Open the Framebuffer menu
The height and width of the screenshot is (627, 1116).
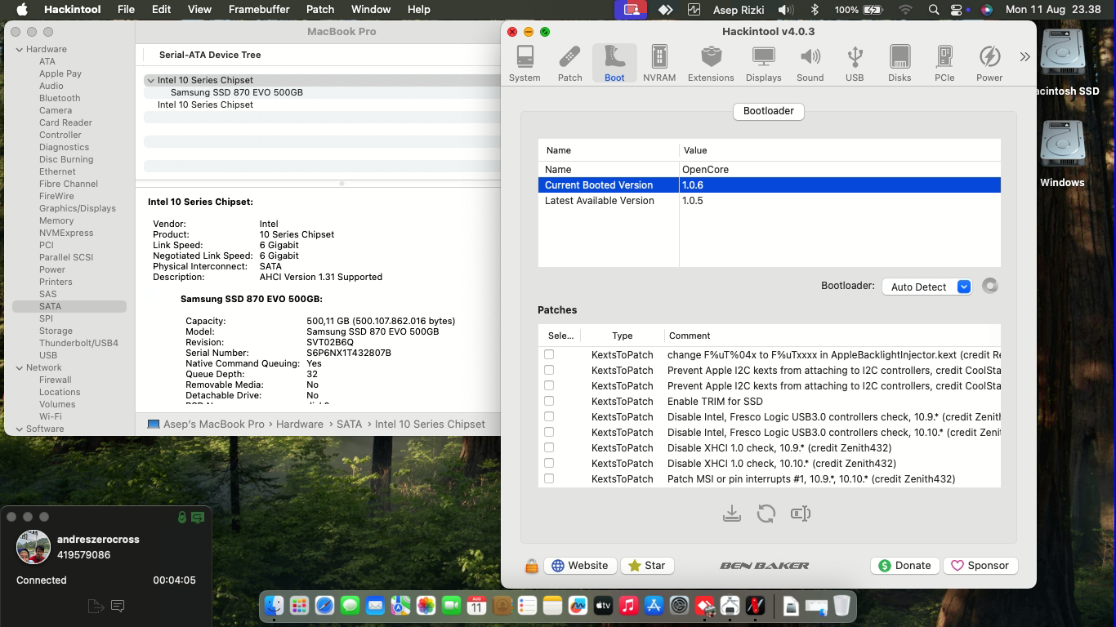tap(258, 9)
